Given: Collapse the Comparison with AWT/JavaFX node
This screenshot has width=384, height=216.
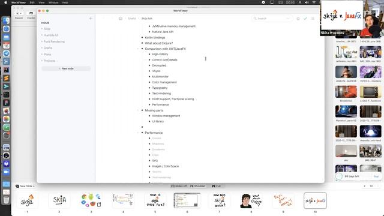Looking at the screenshot, I should 137,49.
